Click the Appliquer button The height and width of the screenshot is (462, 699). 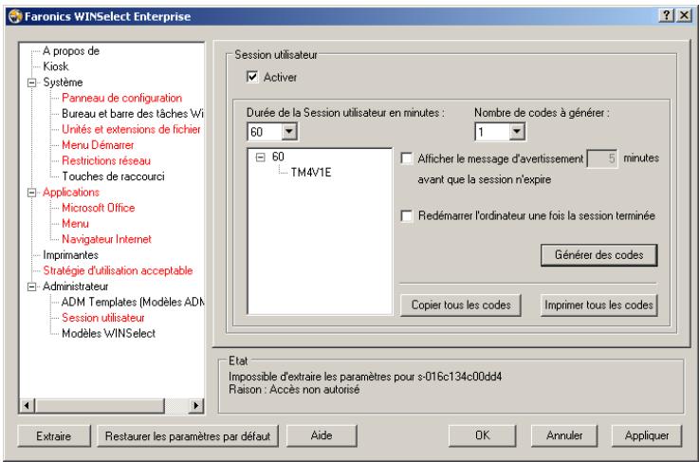(647, 435)
